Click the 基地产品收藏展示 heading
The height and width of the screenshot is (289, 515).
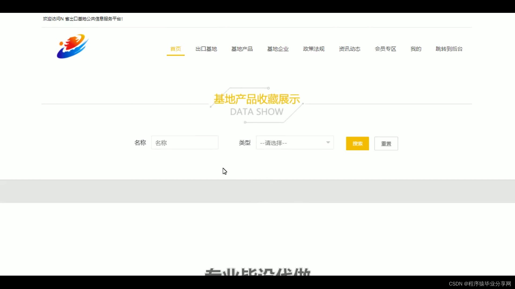[257, 99]
